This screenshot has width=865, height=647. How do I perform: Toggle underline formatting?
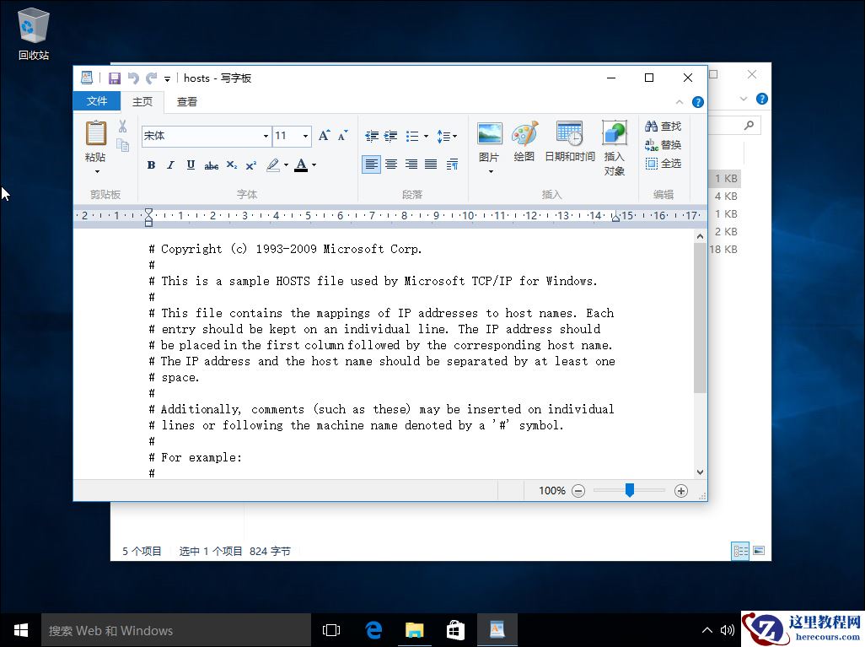coord(190,164)
